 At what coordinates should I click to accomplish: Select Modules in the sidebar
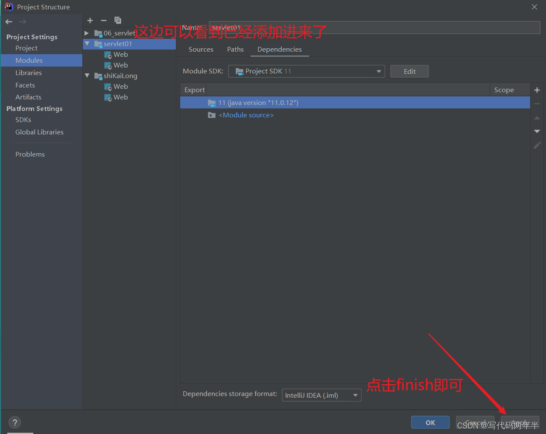click(41, 60)
